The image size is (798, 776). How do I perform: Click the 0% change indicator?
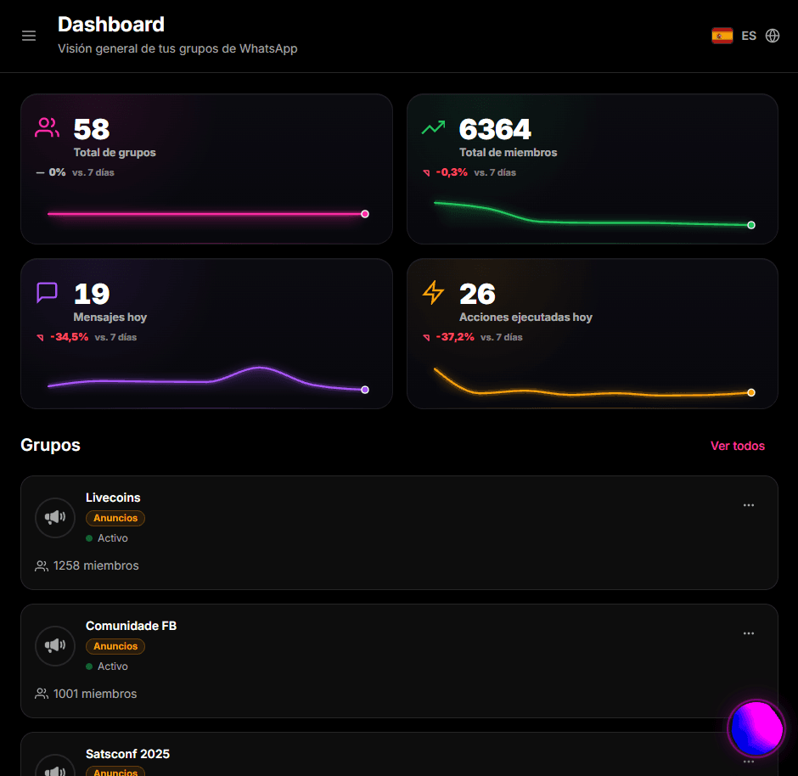click(x=57, y=172)
